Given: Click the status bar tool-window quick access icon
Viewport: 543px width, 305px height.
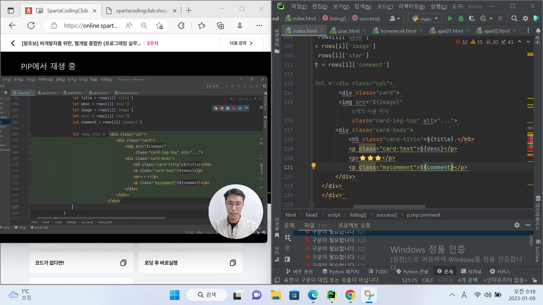Looking at the screenshot, I should tap(277, 280).
